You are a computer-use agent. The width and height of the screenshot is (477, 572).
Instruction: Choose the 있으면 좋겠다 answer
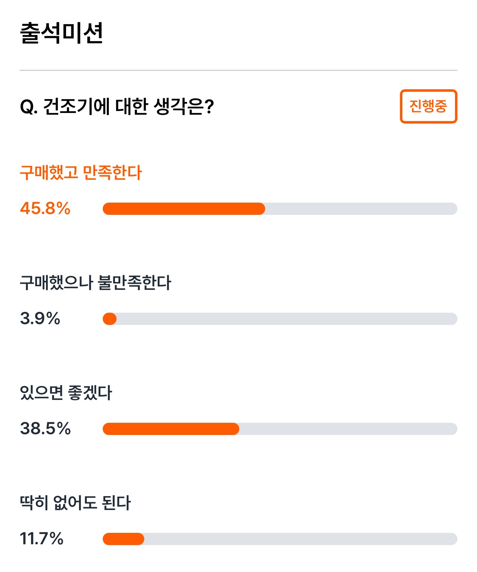pyautogui.click(x=66, y=393)
